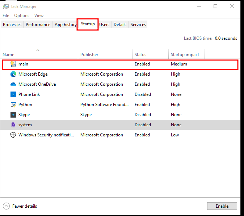
Task: Click the Enable button
Action: pos(222,206)
